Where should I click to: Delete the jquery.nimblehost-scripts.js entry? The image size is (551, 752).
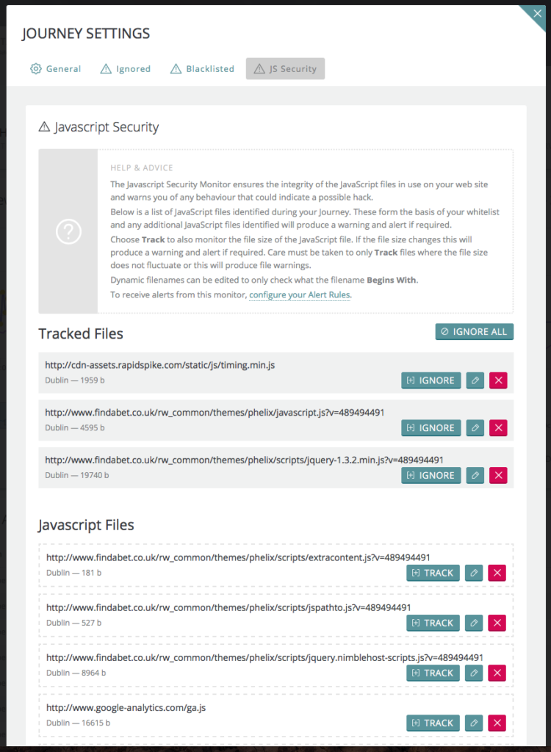tap(498, 673)
